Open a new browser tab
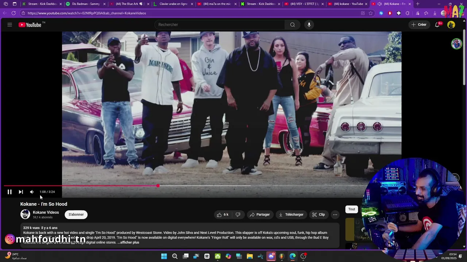The image size is (467, 262). pos(418,4)
